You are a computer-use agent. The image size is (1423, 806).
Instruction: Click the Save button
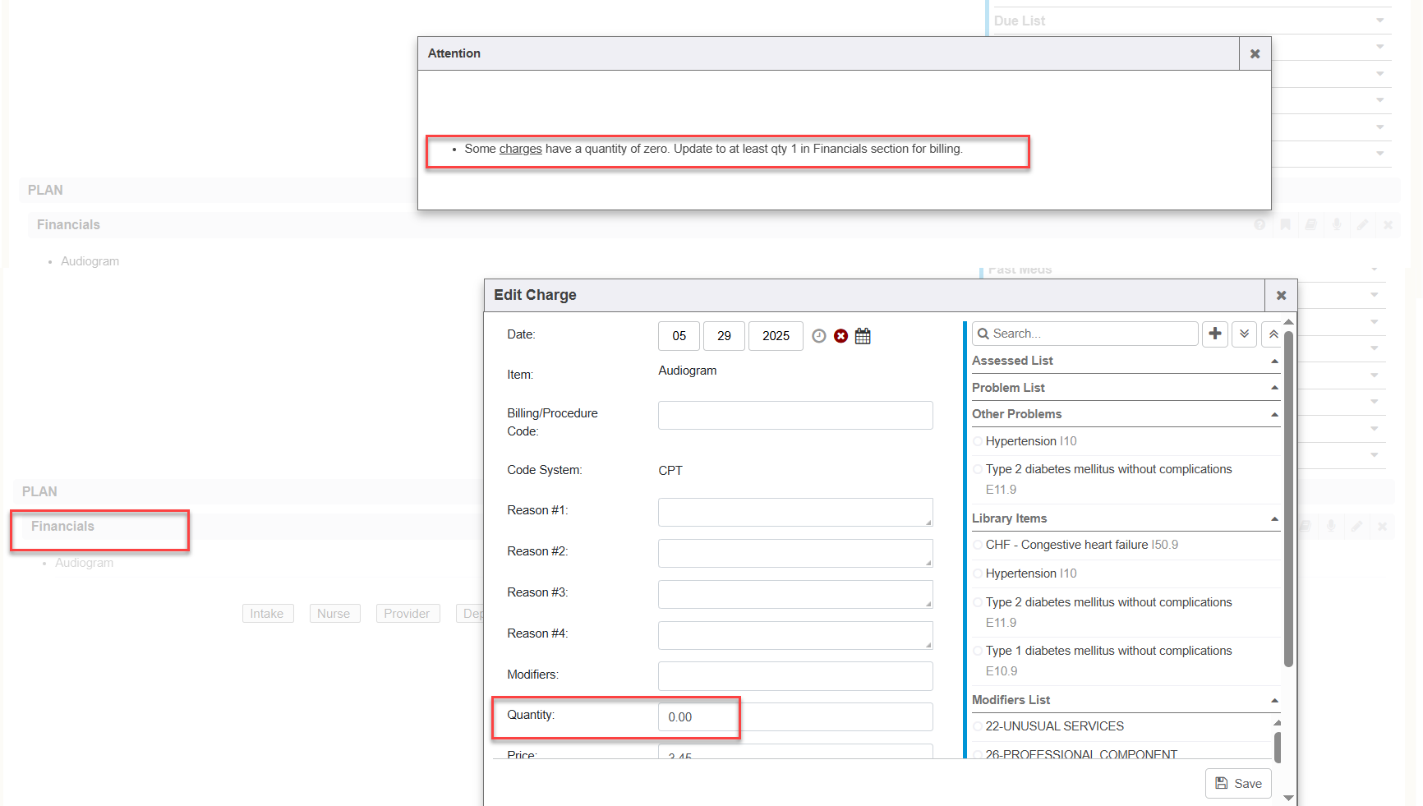(x=1238, y=784)
